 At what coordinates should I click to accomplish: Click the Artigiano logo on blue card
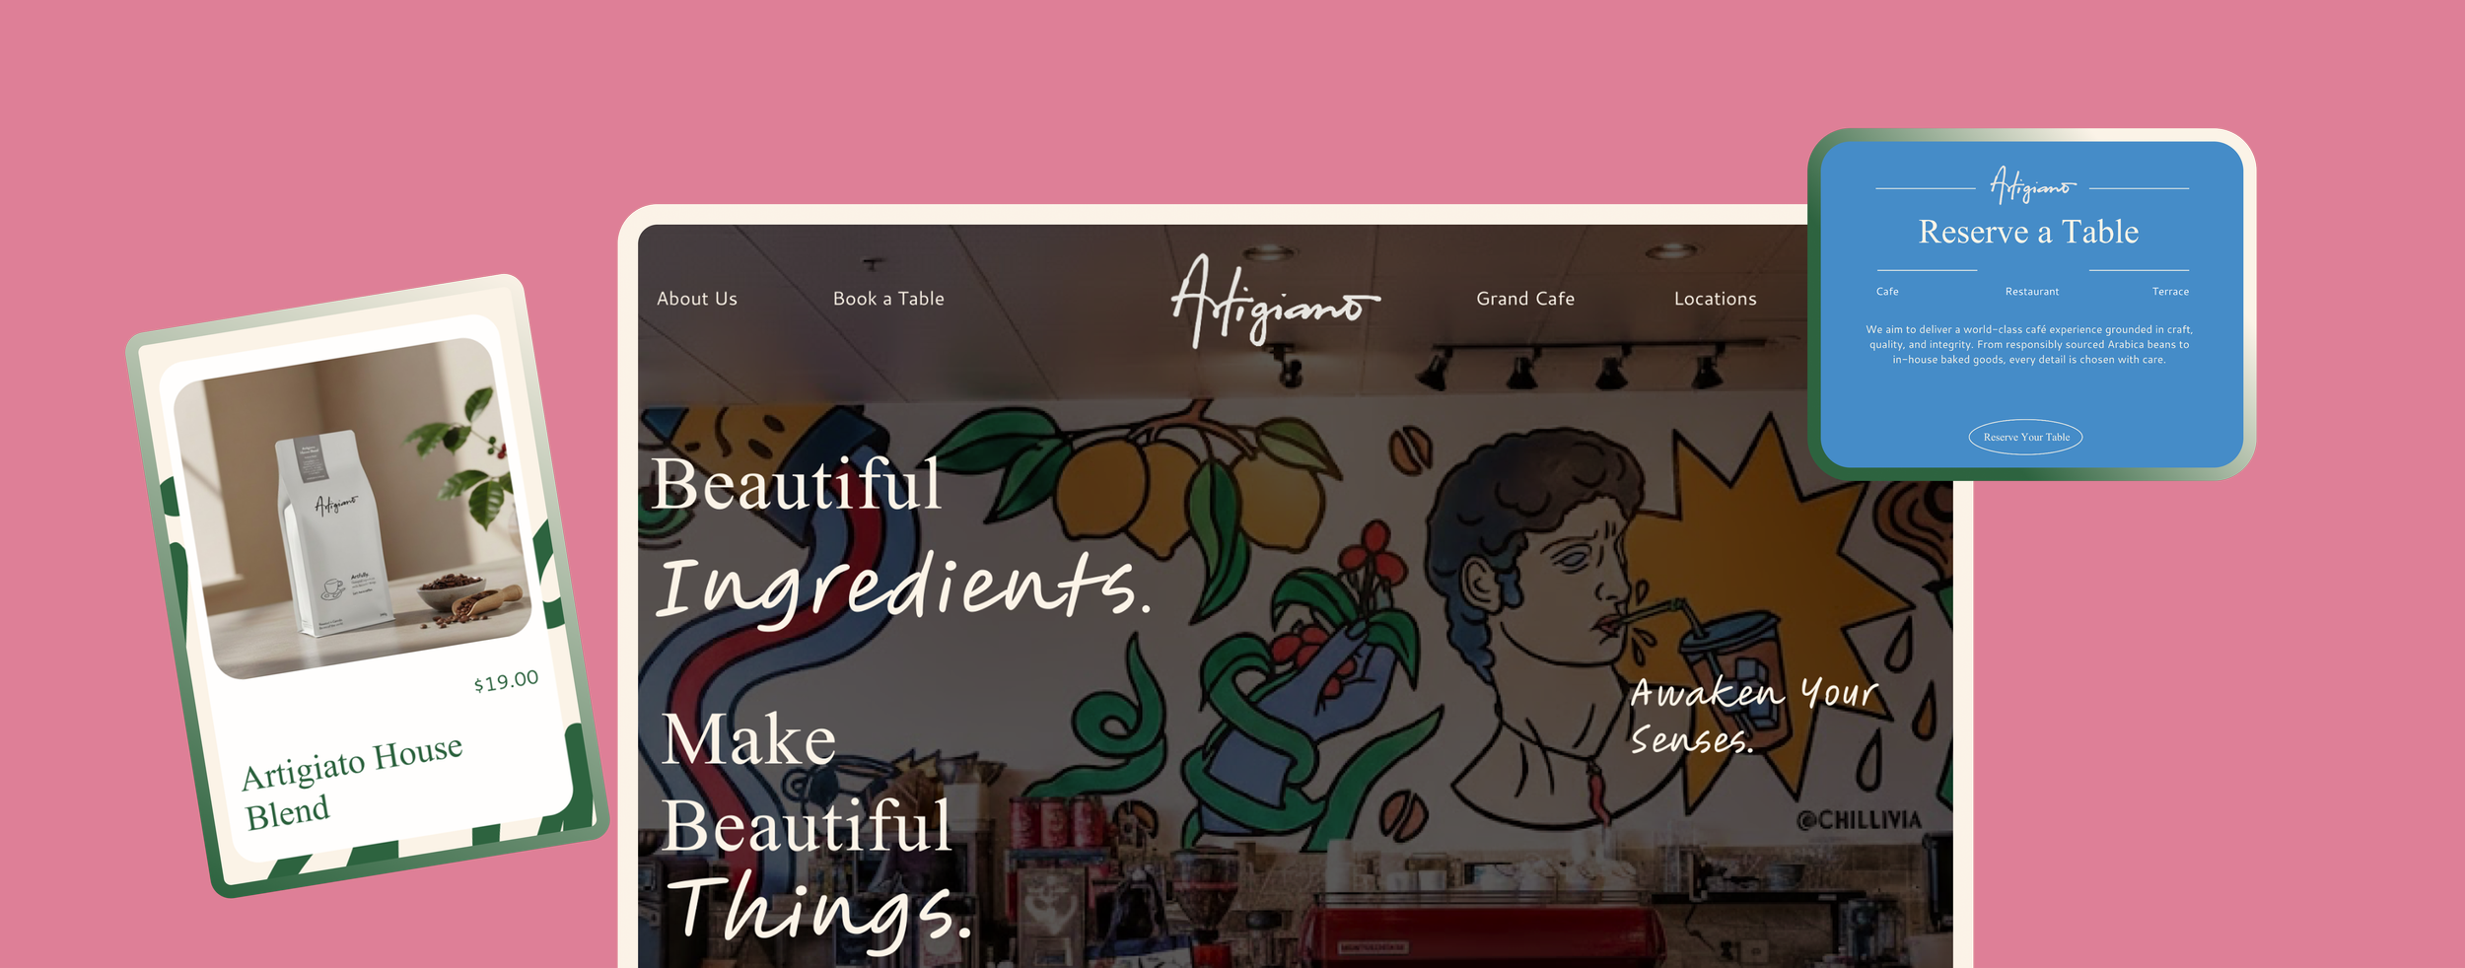2032,185
